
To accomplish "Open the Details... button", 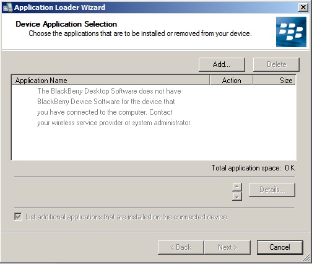I will pyautogui.click(x=272, y=190).
